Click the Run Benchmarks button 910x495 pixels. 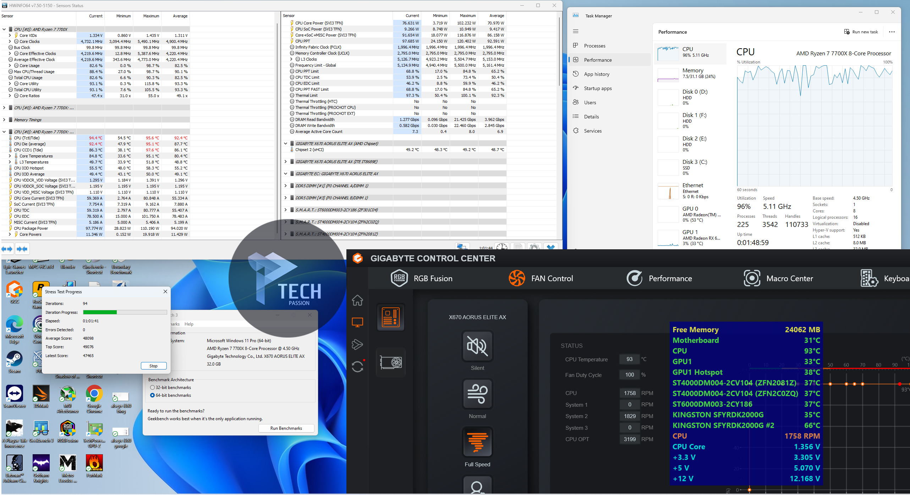click(x=286, y=428)
